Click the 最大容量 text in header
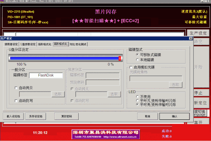This screenshot has height=141, width=211. 199,17
